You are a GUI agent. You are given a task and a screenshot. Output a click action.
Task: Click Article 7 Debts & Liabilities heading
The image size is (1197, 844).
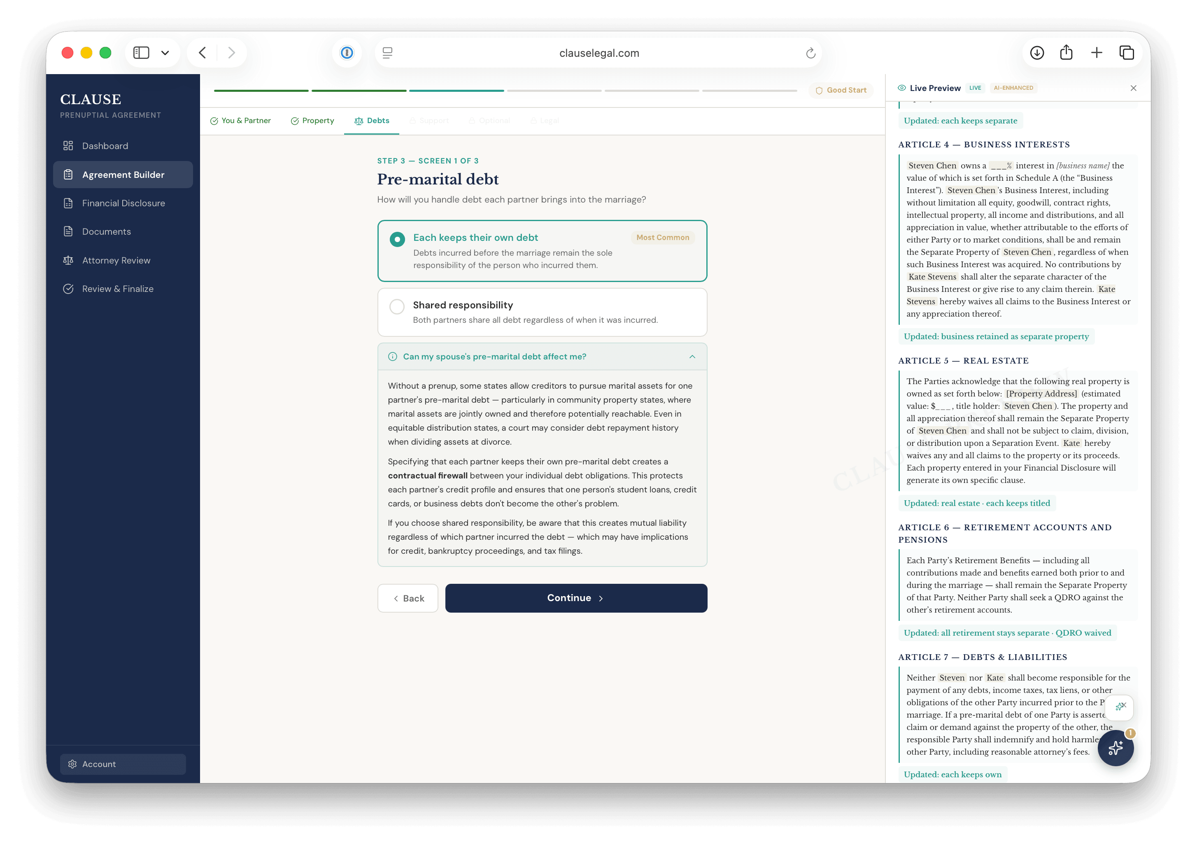click(983, 657)
